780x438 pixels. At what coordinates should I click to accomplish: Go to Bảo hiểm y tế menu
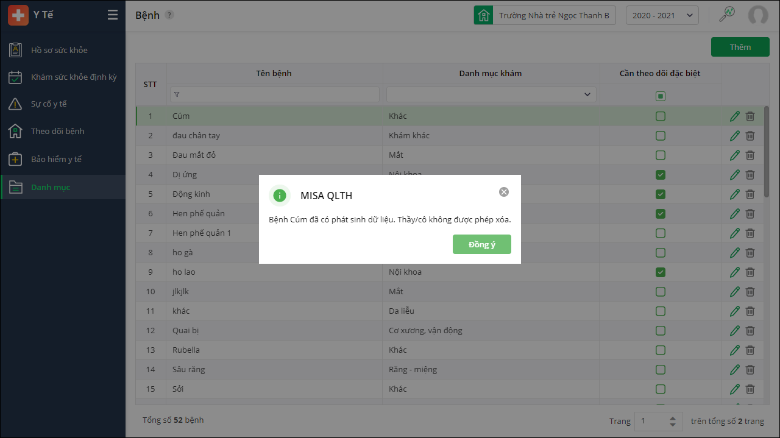[x=56, y=159]
